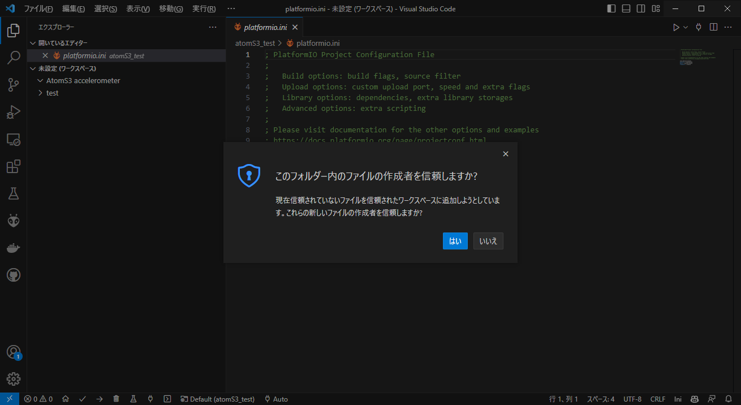Toggle the primary side bar layout button
The image size is (741, 405).
[x=611, y=9]
